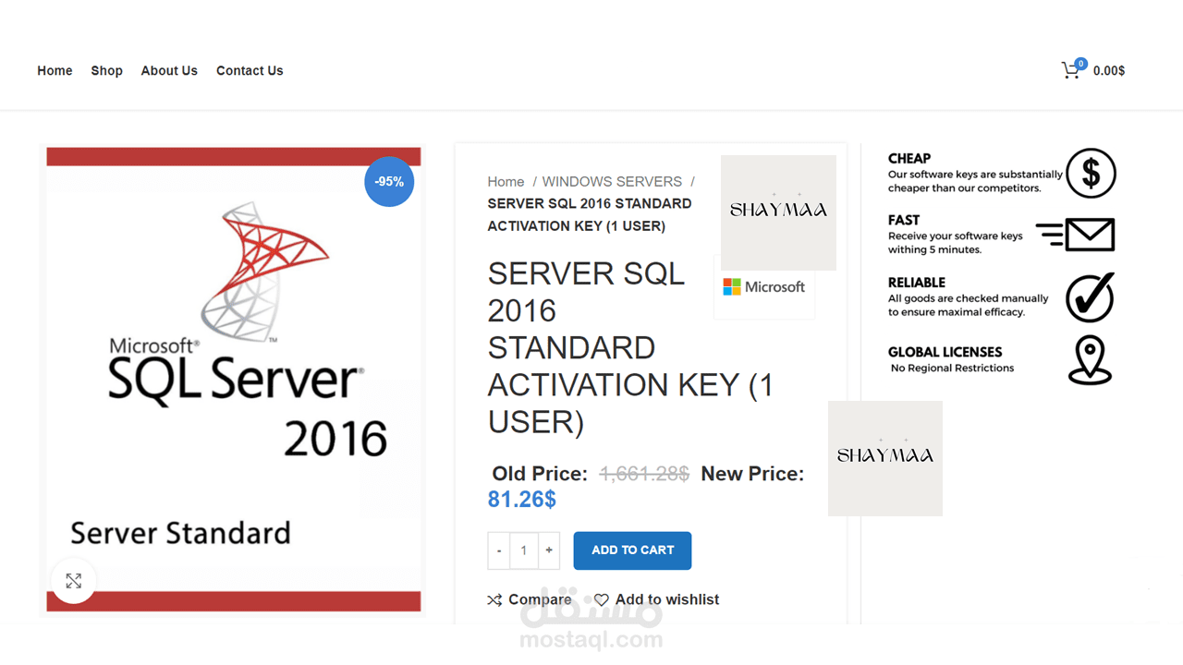Open the Shop menu item
1183x665 pixels.
coord(106,71)
